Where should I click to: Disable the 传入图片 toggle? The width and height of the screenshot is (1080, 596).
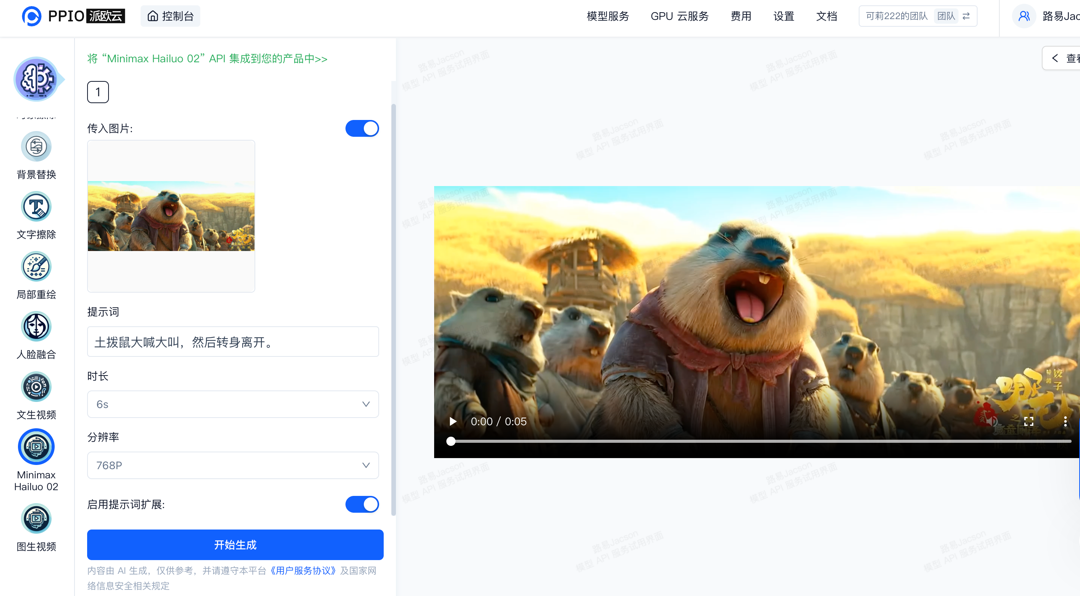(x=362, y=128)
